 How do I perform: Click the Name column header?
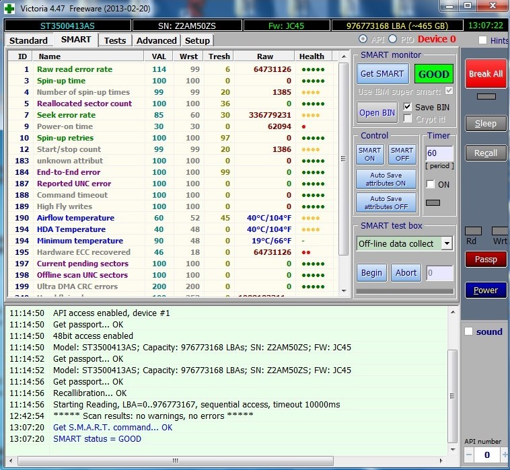click(88, 56)
